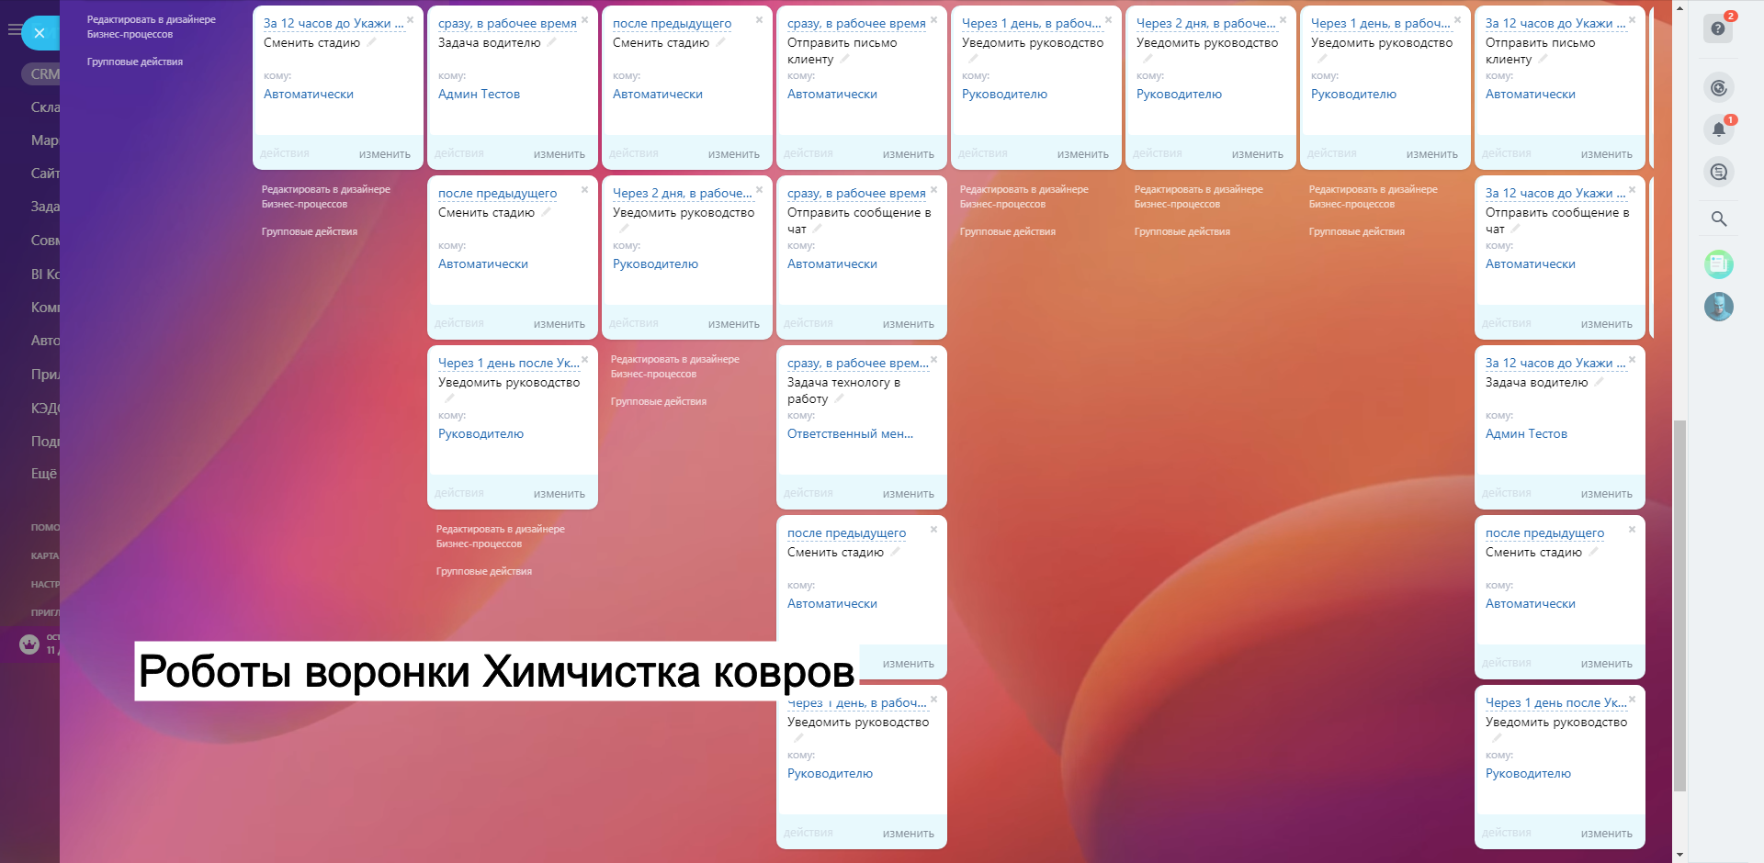Screen dimensions: 1764x863
Task: Click title 'Задача водителю' on 'За 12 часов' robot
Action: [1536, 383]
